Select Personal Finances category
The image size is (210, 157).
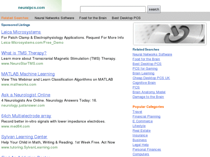(147, 150)
